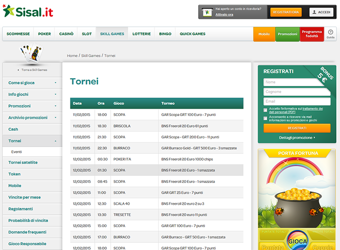The height and width of the screenshot is (250, 340).
Task: Submit the orange REGISTRATI form button
Action: click(297, 128)
